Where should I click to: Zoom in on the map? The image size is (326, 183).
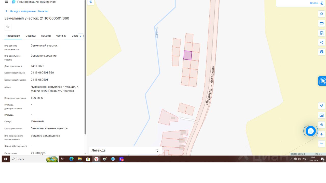click(321, 134)
